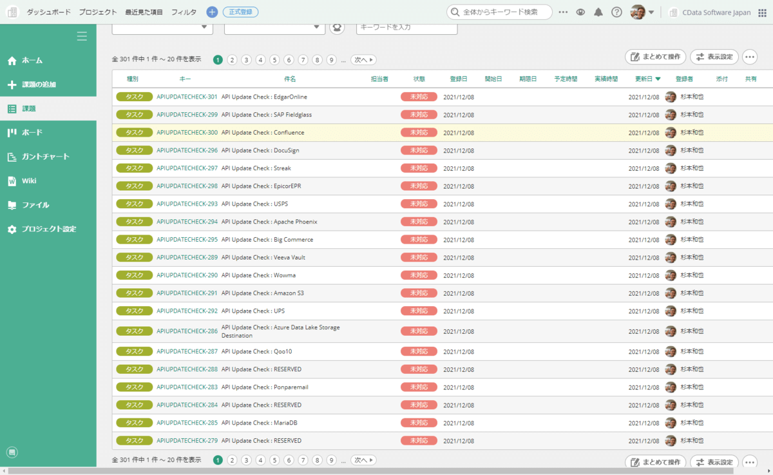773x475 pixels.
Task: Open the second filter dropdown above the list
Action: coord(274,27)
